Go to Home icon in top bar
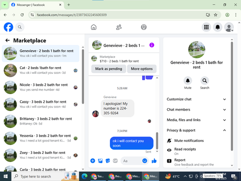 click(x=94, y=27)
